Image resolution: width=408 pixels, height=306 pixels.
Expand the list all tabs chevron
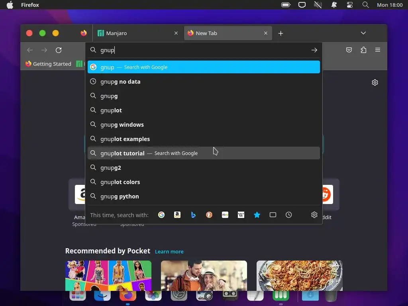click(x=363, y=33)
